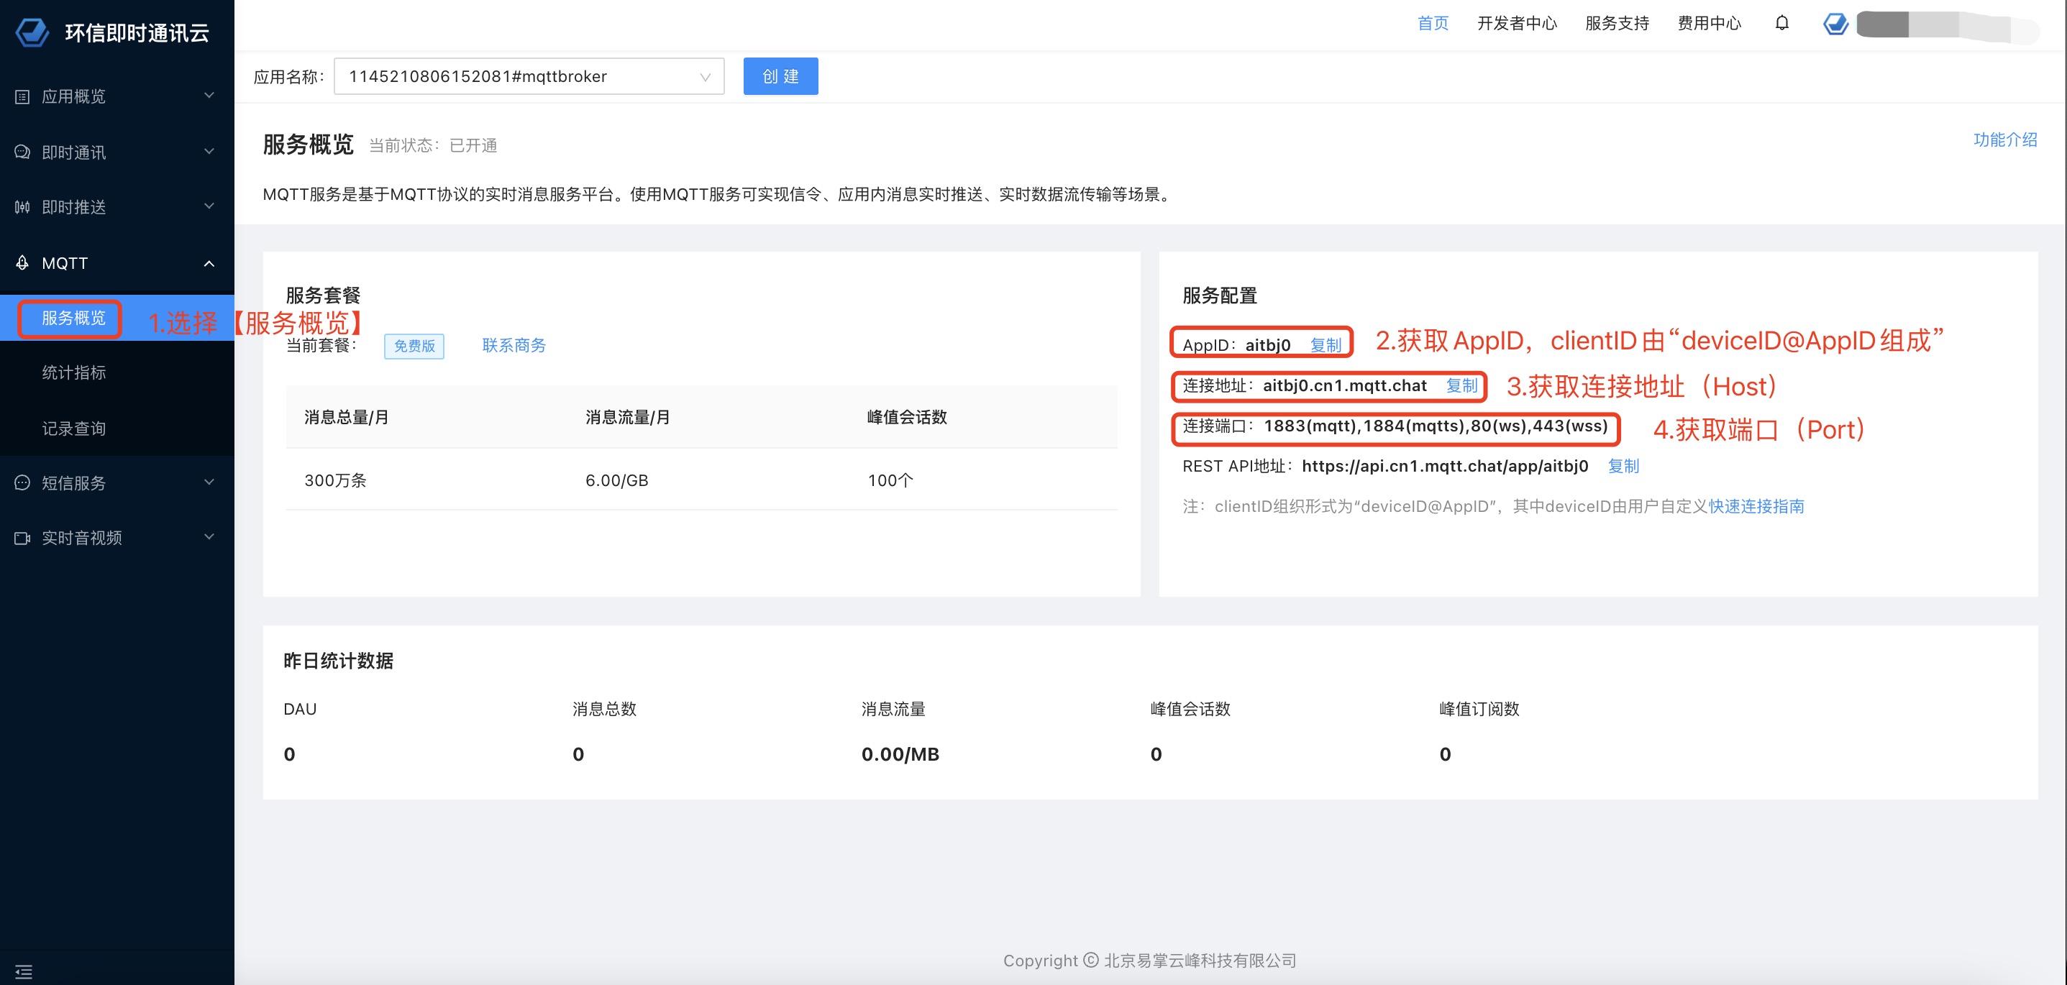Click the 应用概览 sidebar icon
2067x985 pixels.
click(22, 96)
